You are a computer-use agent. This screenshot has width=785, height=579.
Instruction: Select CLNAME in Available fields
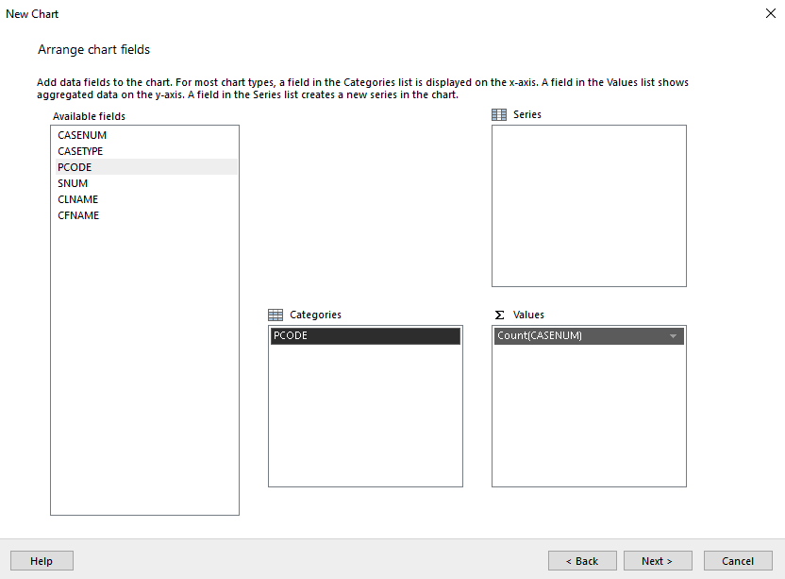(x=77, y=199)
